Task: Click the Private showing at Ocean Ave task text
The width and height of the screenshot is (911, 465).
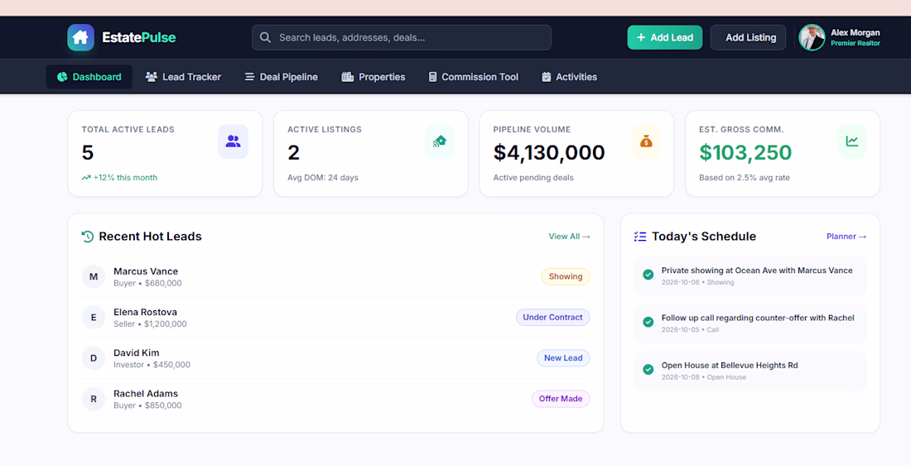Action: 757,271
